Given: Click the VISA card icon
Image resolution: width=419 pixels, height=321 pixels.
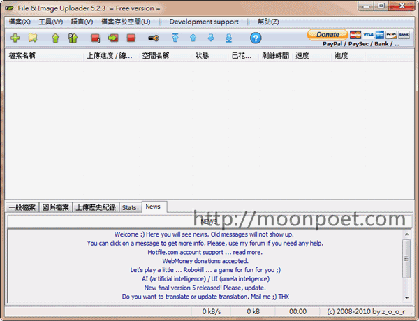Looking at the screenshot, I should coord(368,35).
